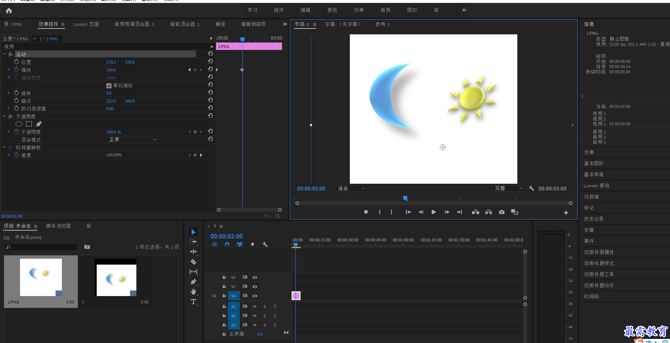This screenshot has width=670, height=343.
Task: Create ellipse mask for opacity
Action: coord(19,124)
